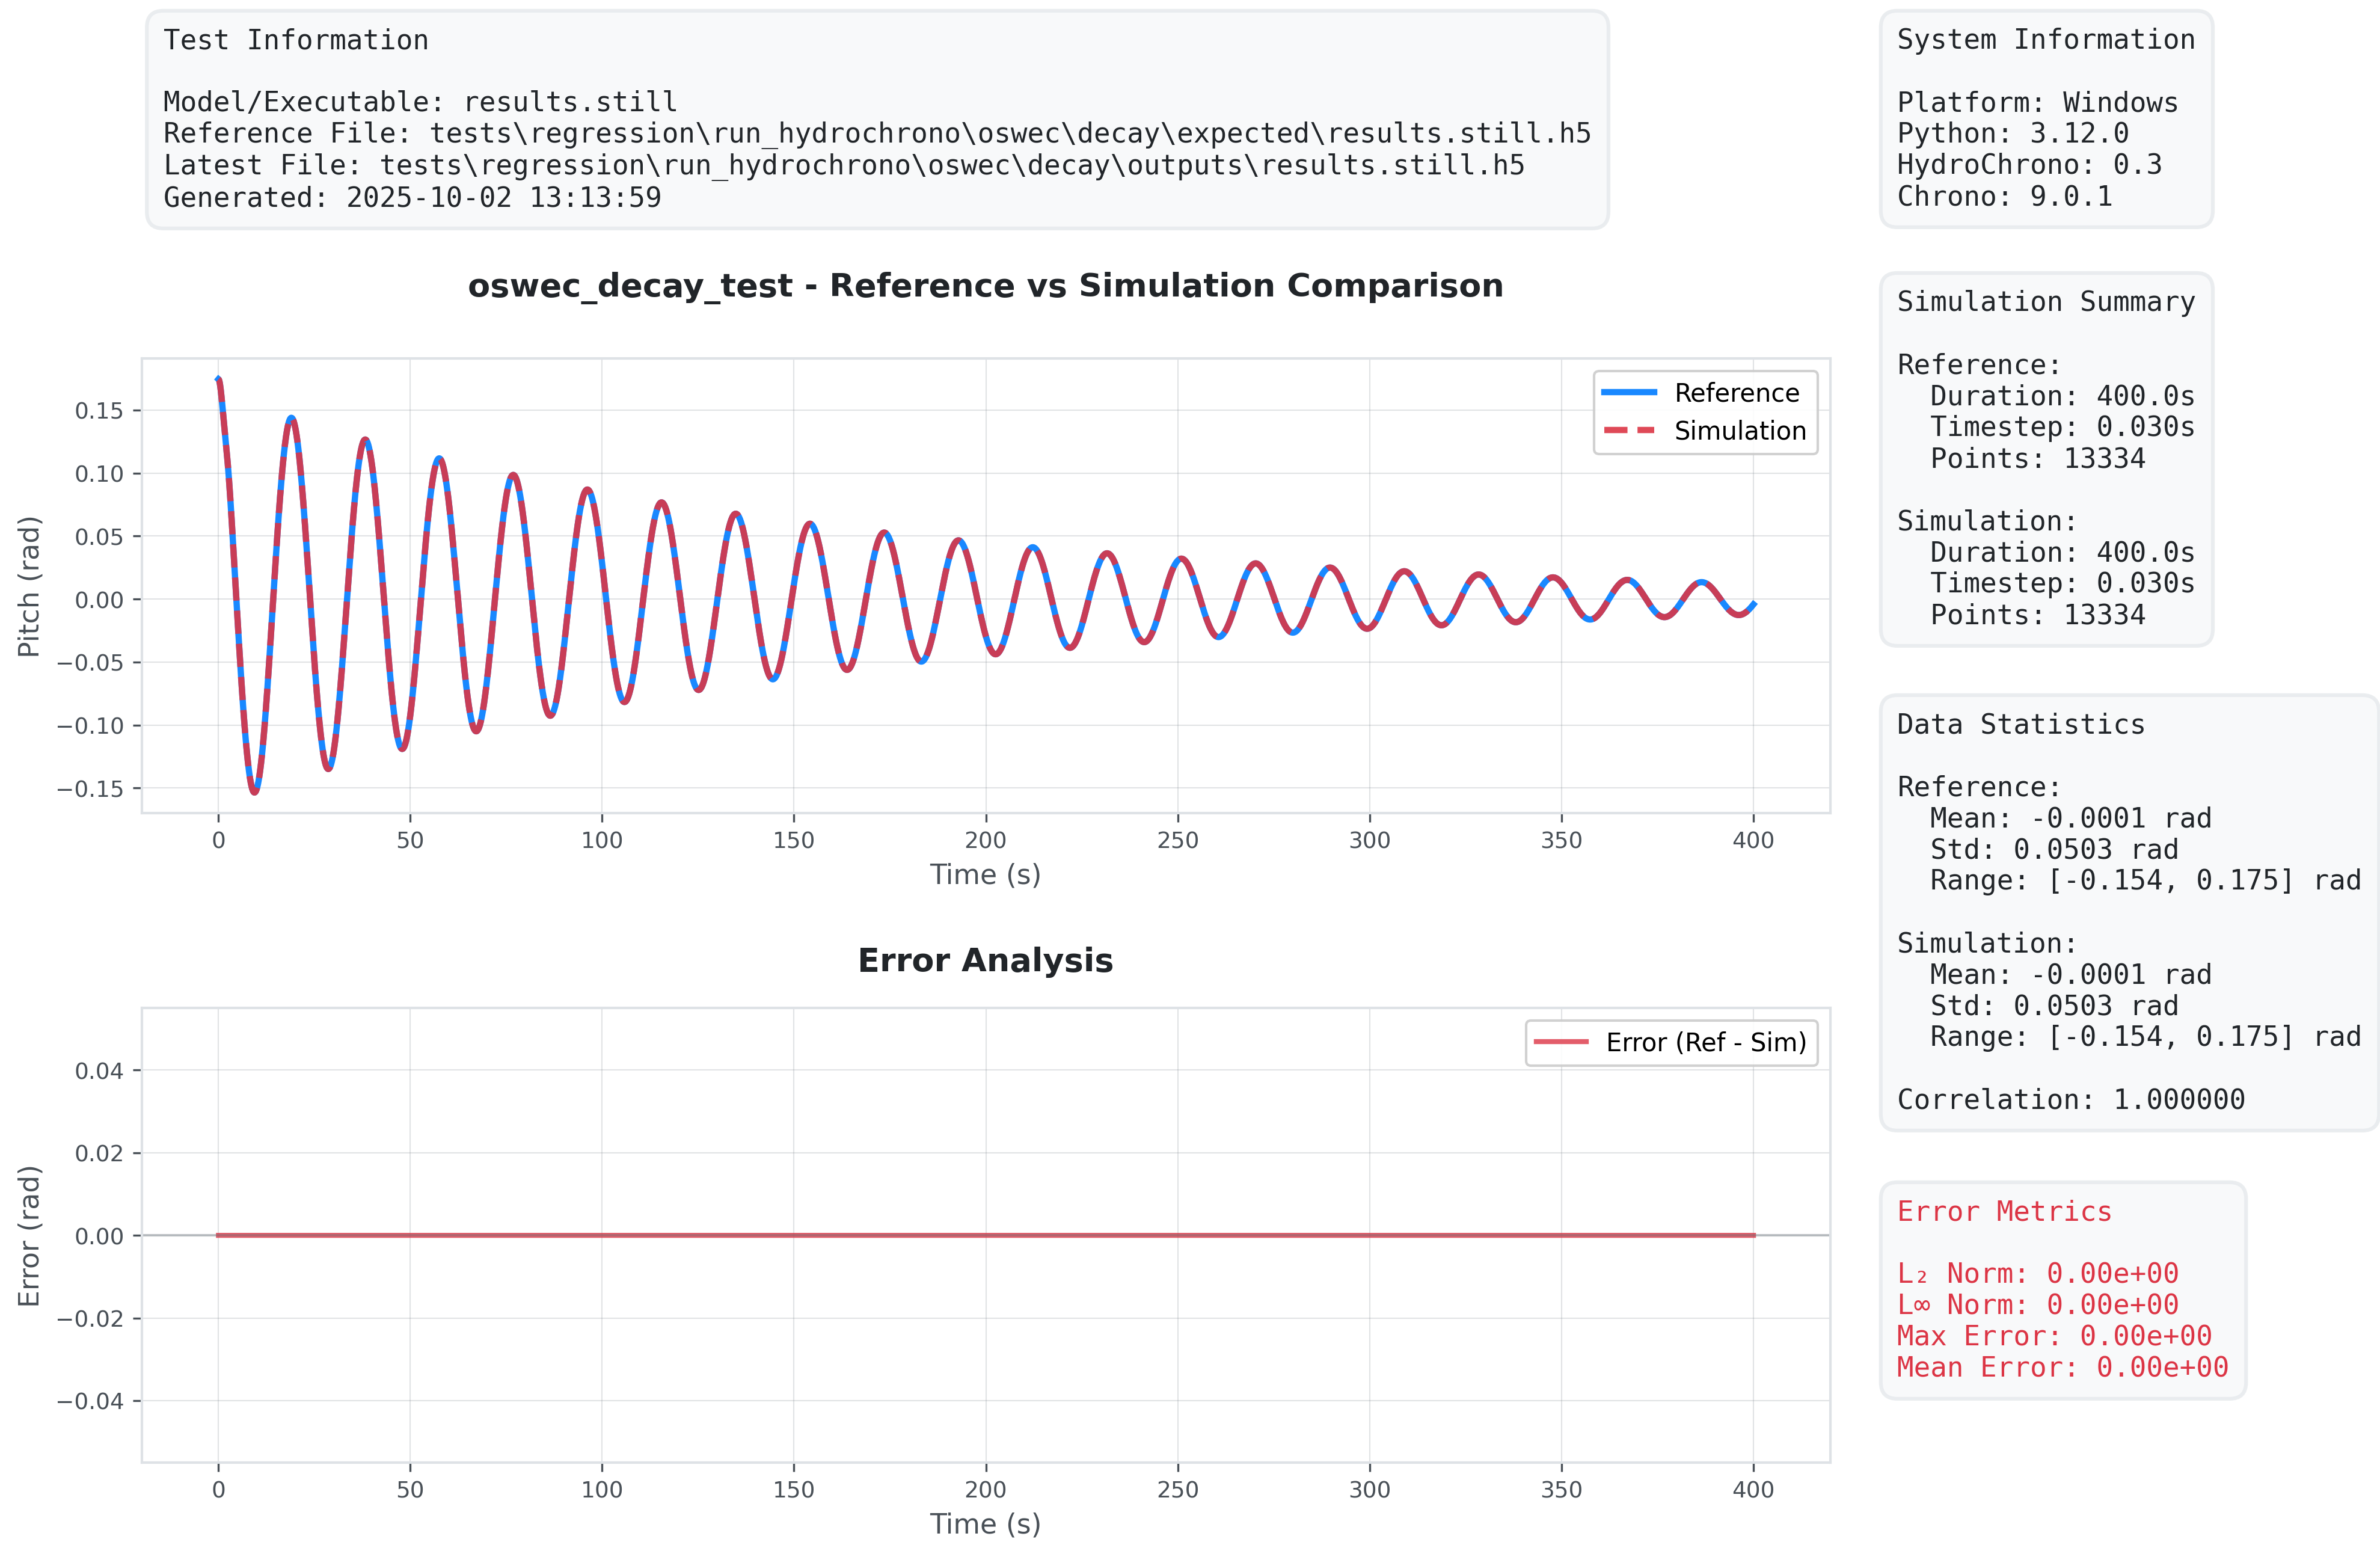Screen dimensions: 2380x1557
Task: Click the Data Statistics box heading
Action: click(x=2021, y=724)
